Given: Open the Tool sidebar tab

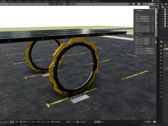Looking at the screenshot, I should point(157,17).
